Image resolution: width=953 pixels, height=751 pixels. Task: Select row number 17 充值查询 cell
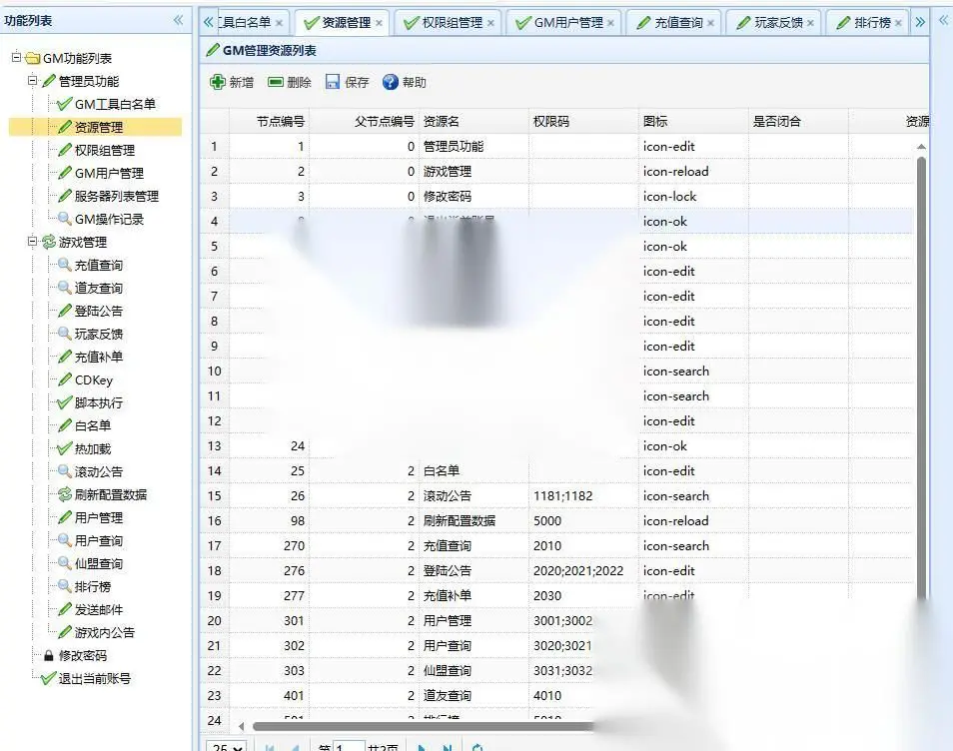(x=214, y=545)
